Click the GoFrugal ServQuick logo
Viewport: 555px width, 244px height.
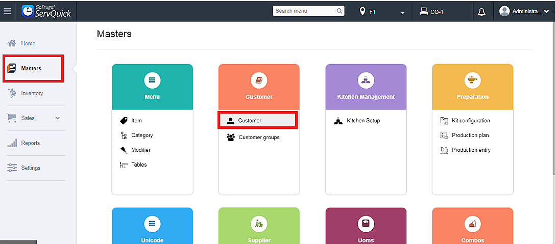point(46,11)
